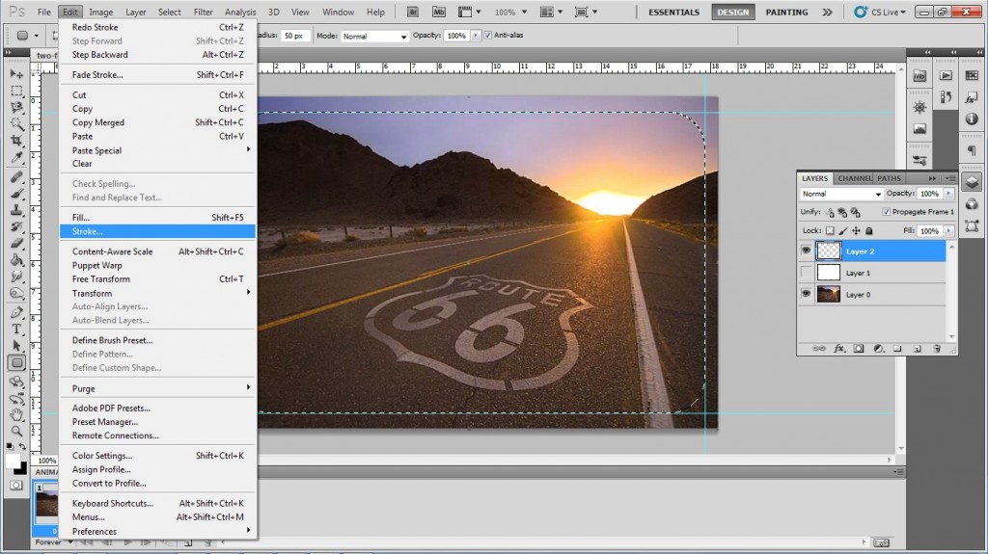988x554 pixels.
Task: Select animation frame 1 thumbnail
Action: coord(46,504)
